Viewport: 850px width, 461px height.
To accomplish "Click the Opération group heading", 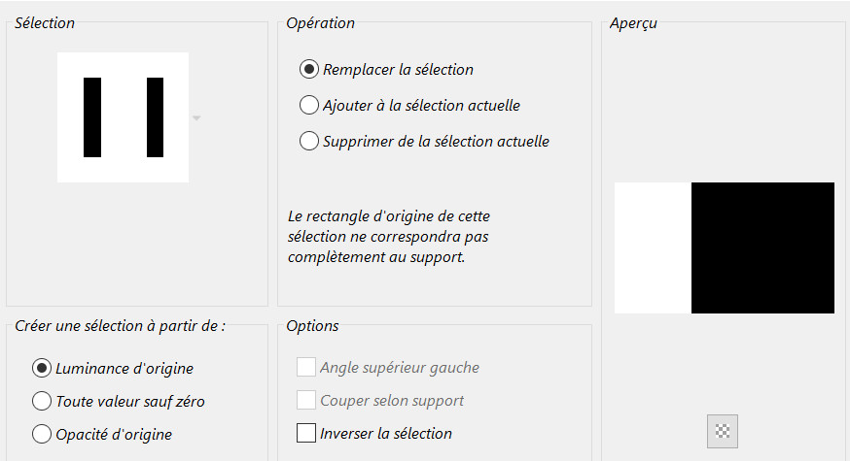I will pyautogui.click(x=321, y=23).
